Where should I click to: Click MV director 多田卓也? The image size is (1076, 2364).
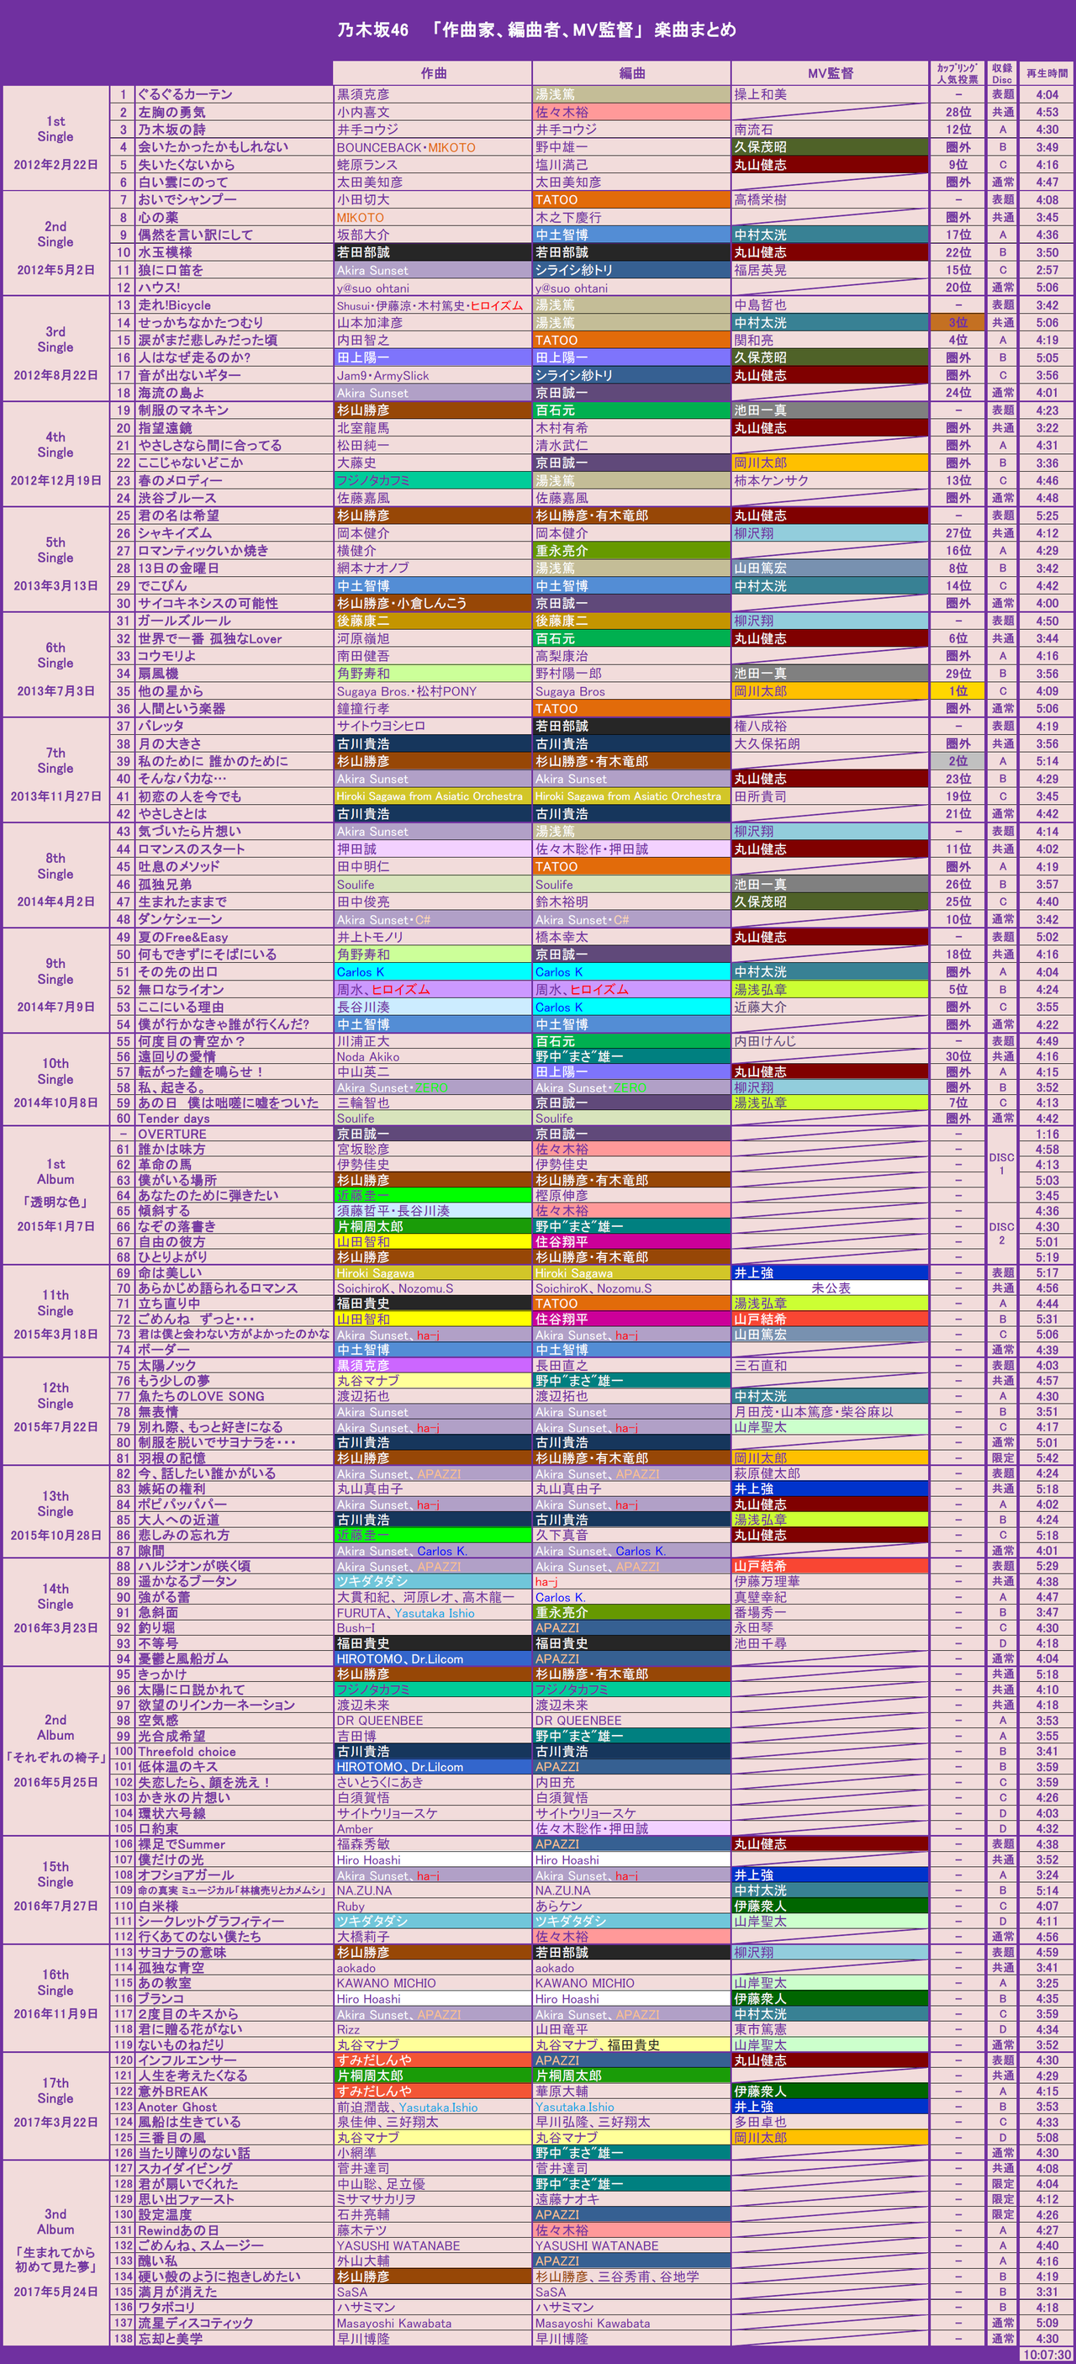(x=761, y=2122)
